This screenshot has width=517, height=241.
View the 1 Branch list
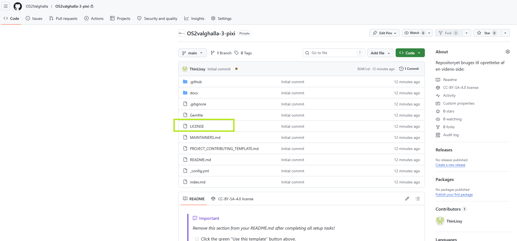pyautogui.click(x=221, y=53)
